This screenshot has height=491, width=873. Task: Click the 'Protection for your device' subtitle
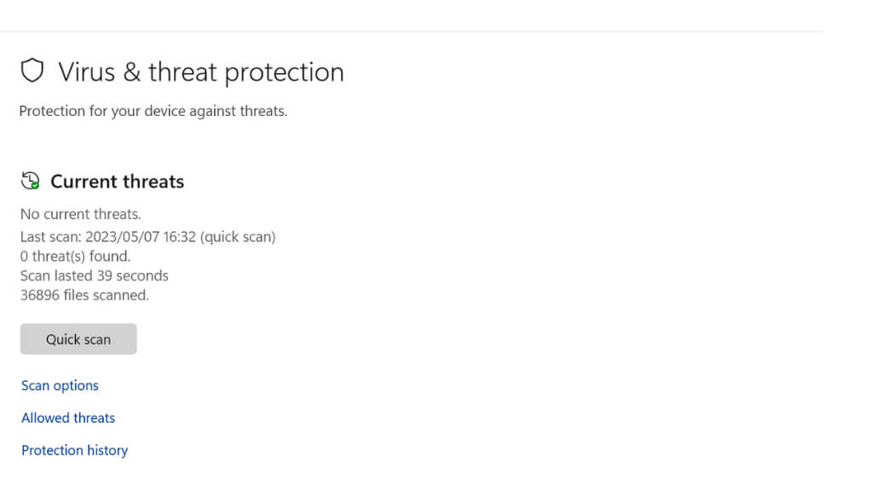point(153,111)
